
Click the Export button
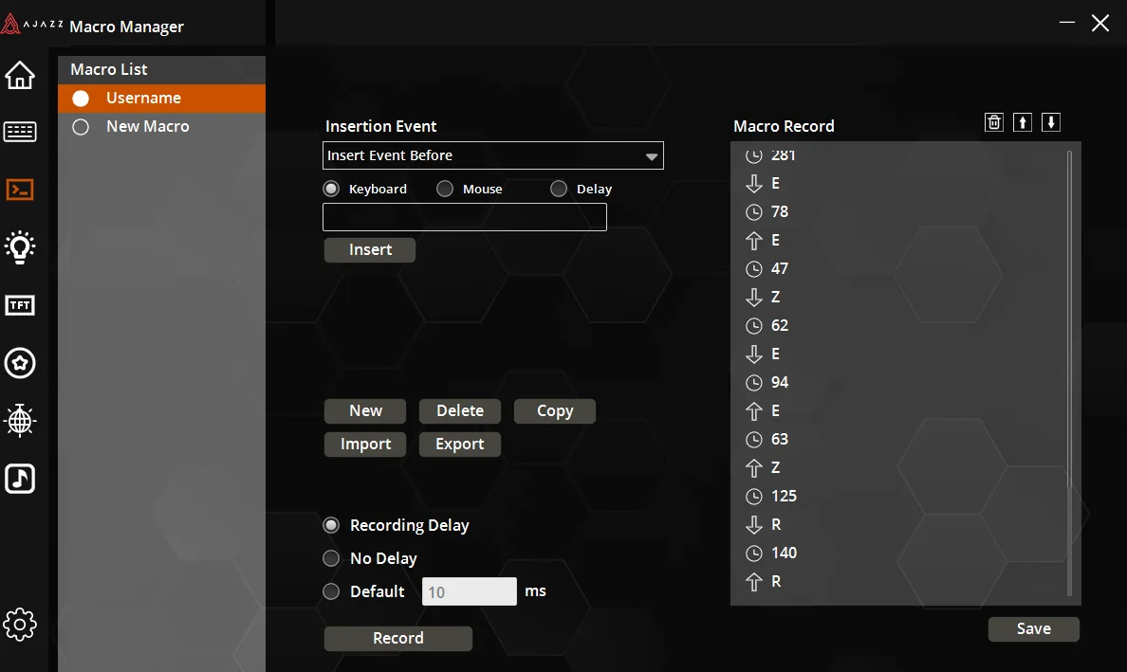click(460, 445)
